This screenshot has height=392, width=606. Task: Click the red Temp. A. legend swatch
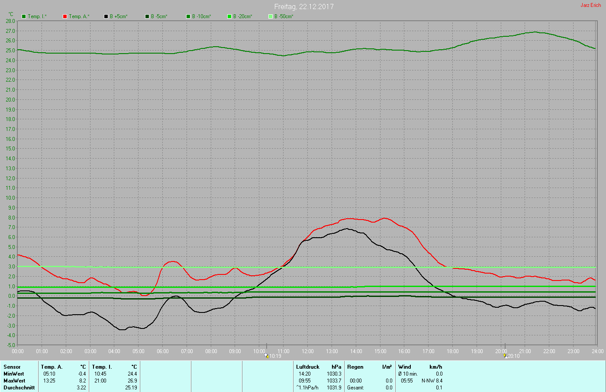65,16
